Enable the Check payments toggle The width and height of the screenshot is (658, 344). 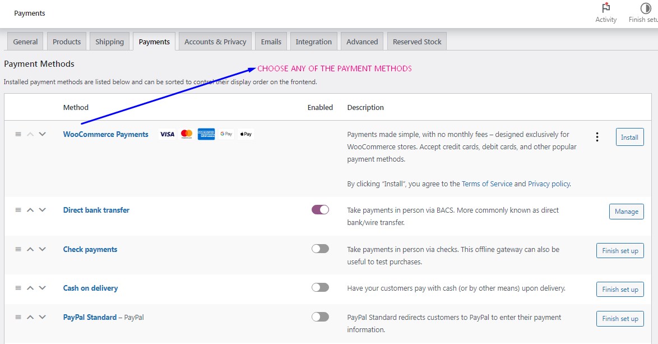(x=320, y=248)
